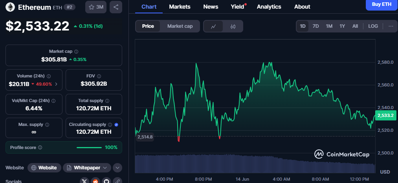Open the Chart tab

pos(149,7)
